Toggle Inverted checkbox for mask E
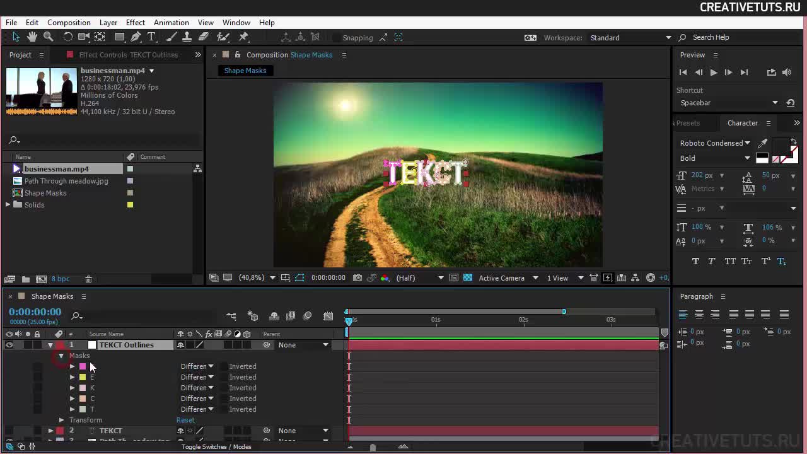This screenshot has height=454, width=807. pyautogui.click(x=223, y=377)
